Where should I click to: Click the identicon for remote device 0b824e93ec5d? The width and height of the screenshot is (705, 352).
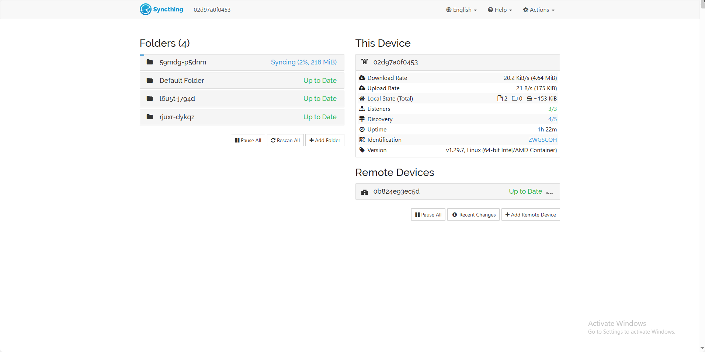(x=365, y=192)
